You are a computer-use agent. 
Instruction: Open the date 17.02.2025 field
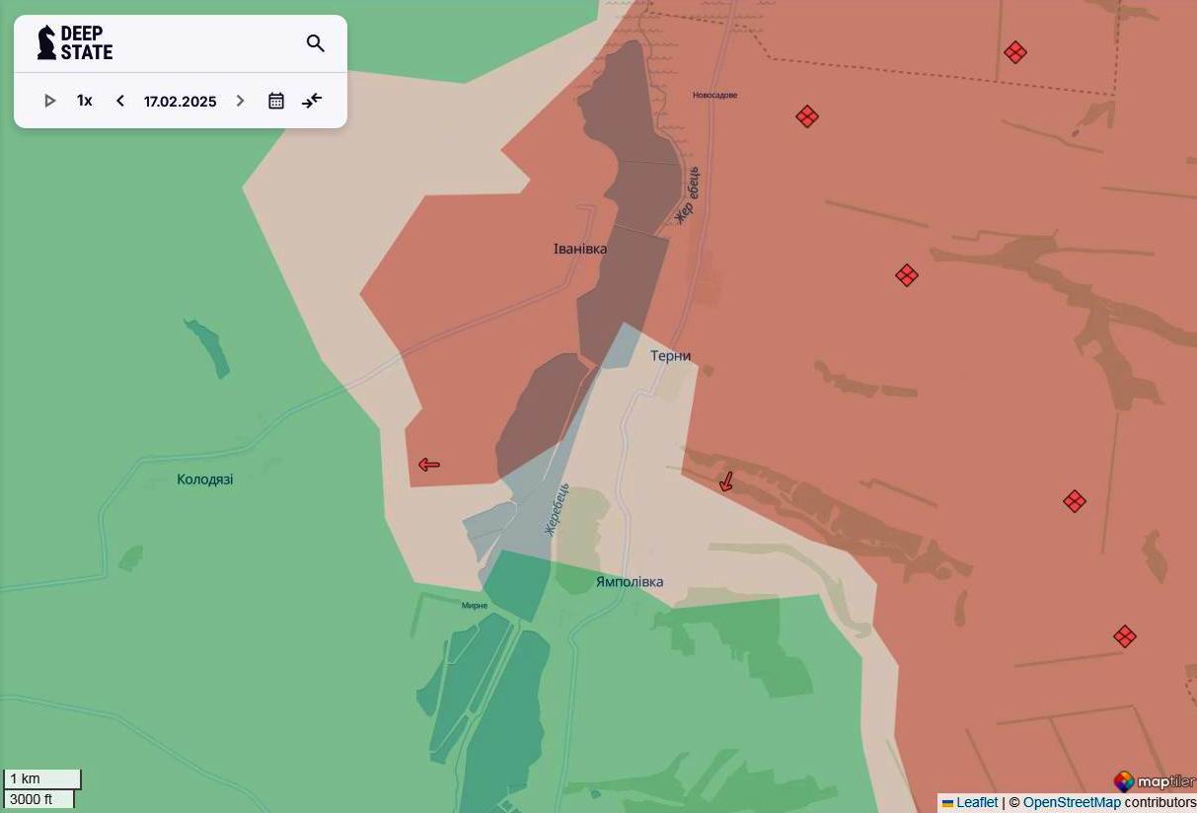pos(180,101)
